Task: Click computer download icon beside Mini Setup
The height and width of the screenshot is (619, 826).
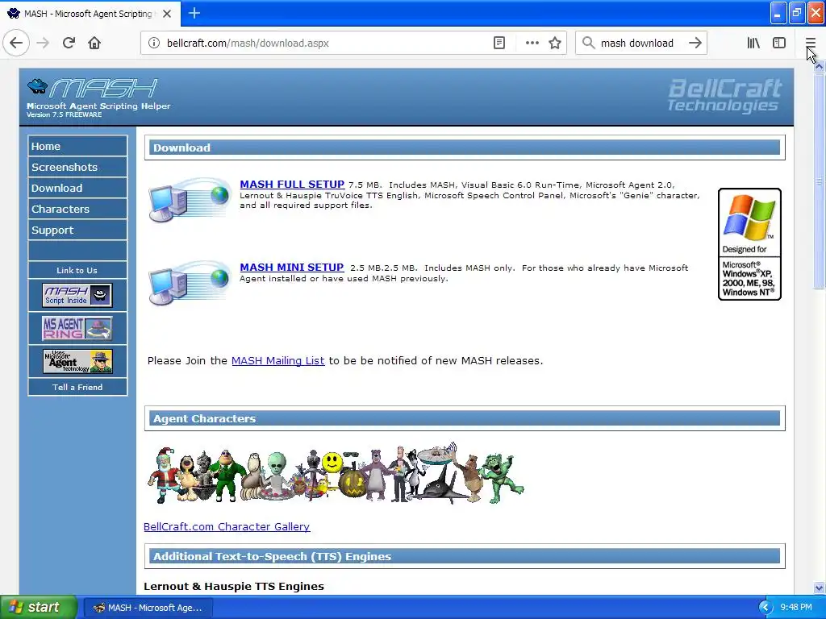Action: tap(190, 283)
